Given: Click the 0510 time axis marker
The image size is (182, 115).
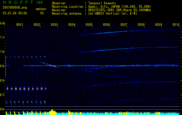Looking at the screenshot, I should [x=176, y=24].
